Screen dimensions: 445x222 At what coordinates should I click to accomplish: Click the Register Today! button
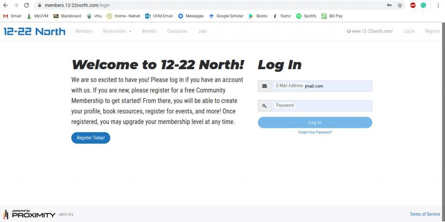91,138
